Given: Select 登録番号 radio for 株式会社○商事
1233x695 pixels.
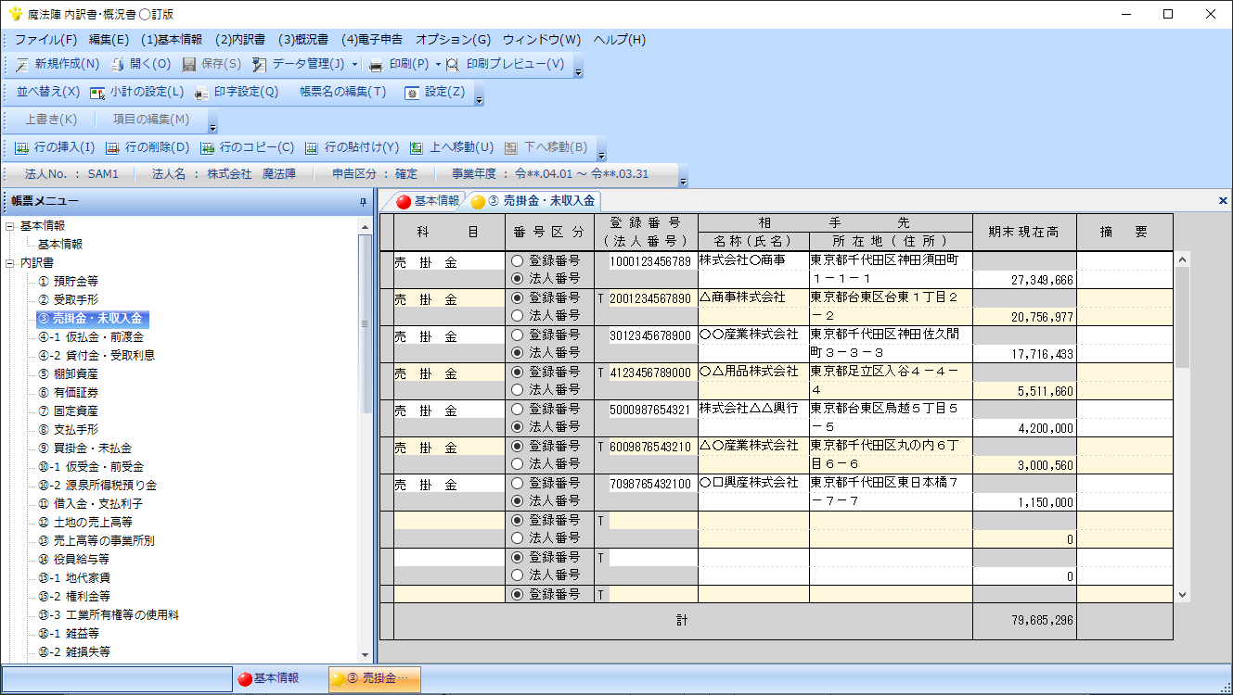Looking at the screenshot, I should click(x=518, y=261).
